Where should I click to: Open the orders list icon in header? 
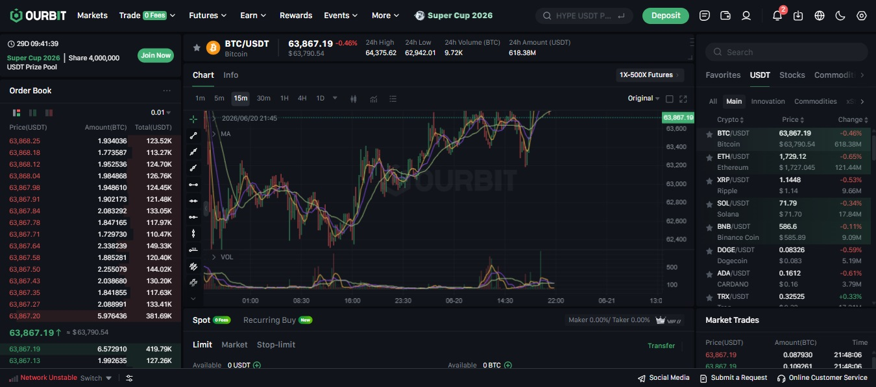705,16
